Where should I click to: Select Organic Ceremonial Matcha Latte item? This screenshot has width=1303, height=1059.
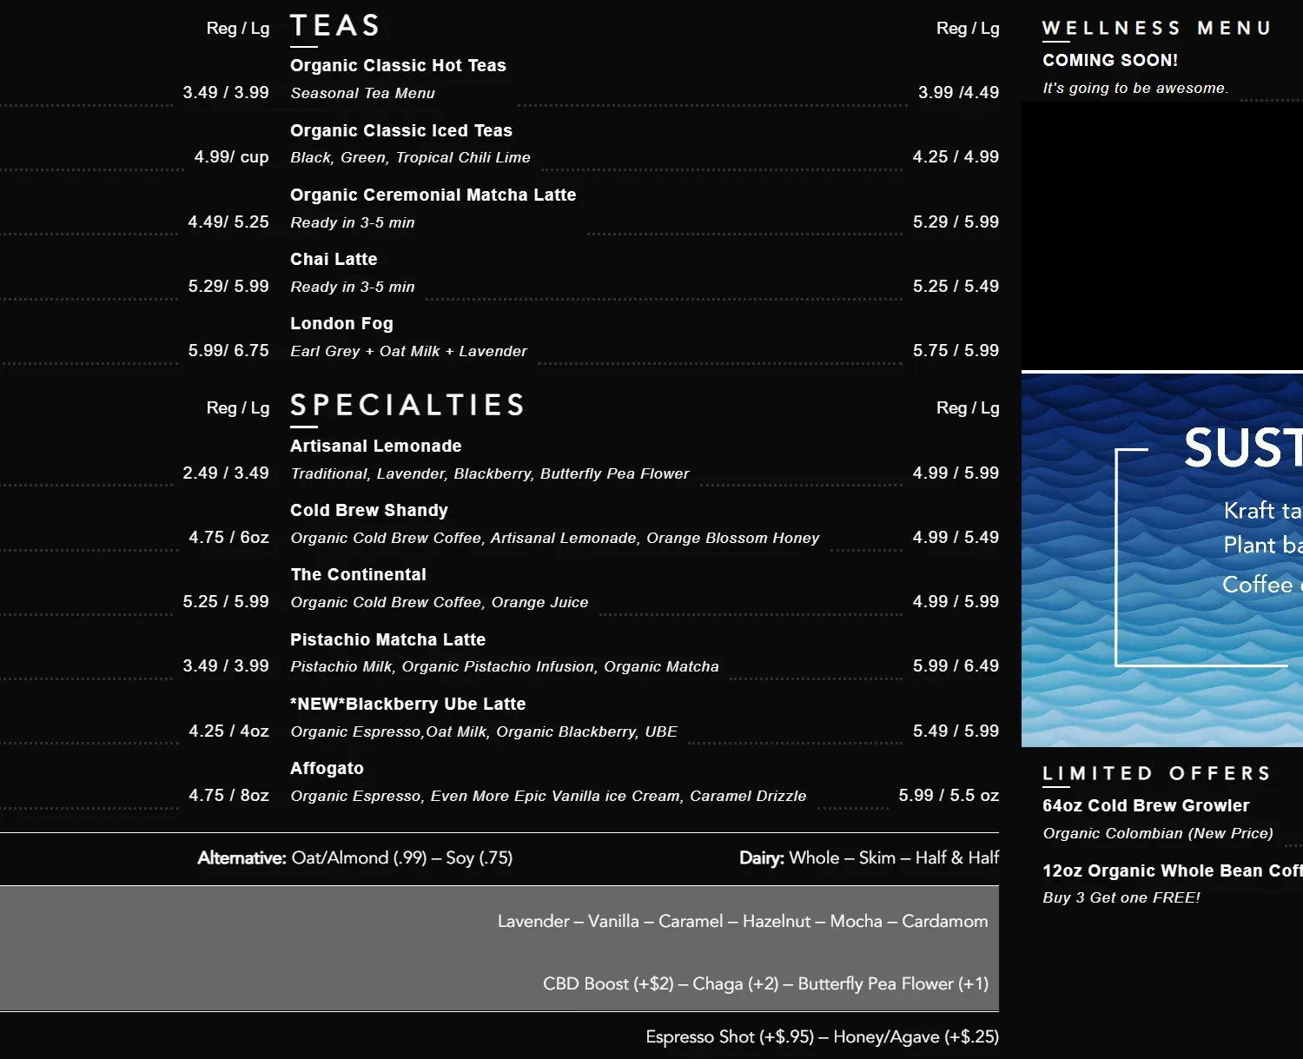click(x=433, y=195)
